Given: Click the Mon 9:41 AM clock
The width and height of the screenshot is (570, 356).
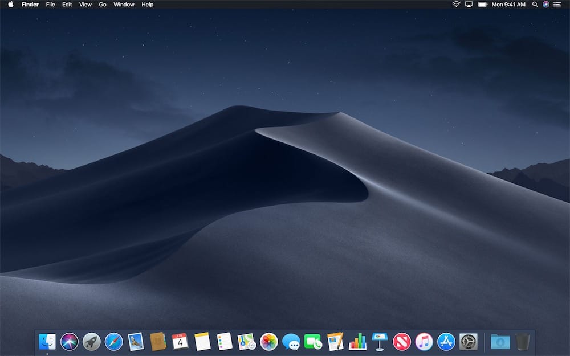Looking at the screenshot, I should (x=508, y=5).
